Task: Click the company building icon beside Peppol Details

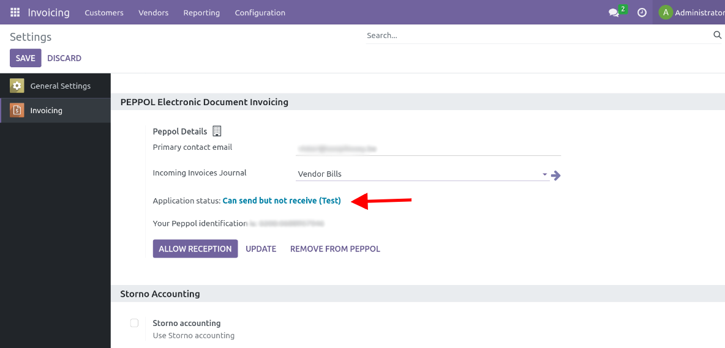Action: coord(217,131)
